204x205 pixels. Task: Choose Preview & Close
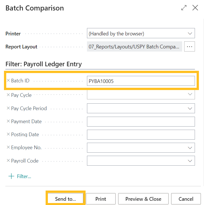click(143, 199)
